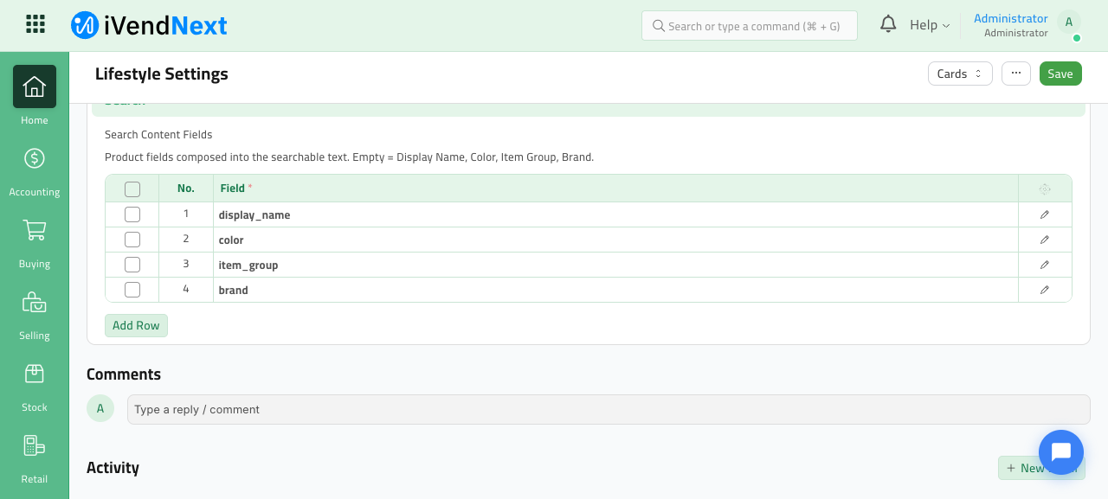Open the Administrator user menu
The height and width of the screenshot is (499, 1108).
click(1011, 25)
